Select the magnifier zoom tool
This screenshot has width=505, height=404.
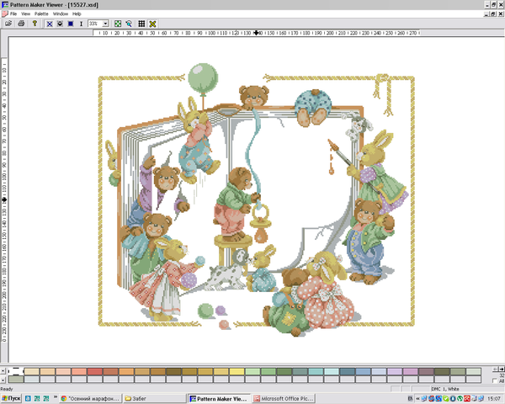(129, 24)
